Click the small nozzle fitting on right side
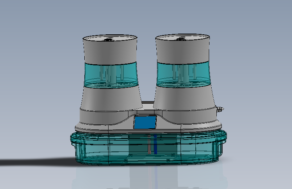This screenshot has width=292, height=189. point(220,108)
